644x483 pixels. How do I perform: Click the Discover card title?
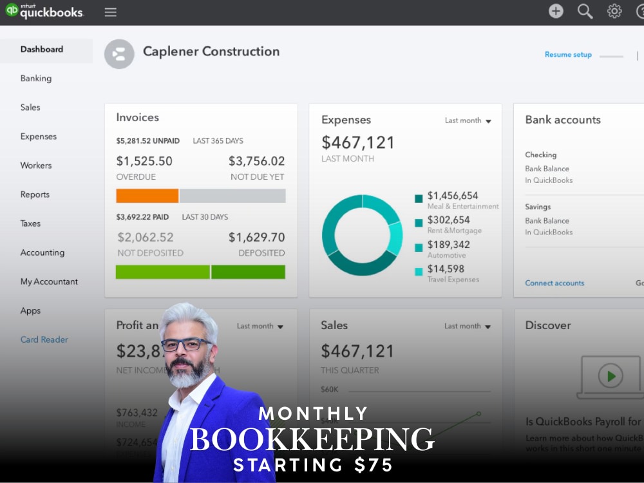(x=548, y=325)
